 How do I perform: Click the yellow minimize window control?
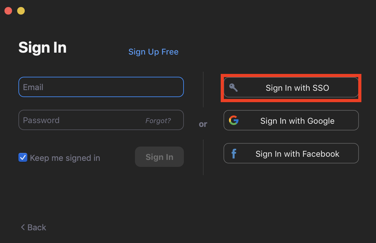click(21, 10)
